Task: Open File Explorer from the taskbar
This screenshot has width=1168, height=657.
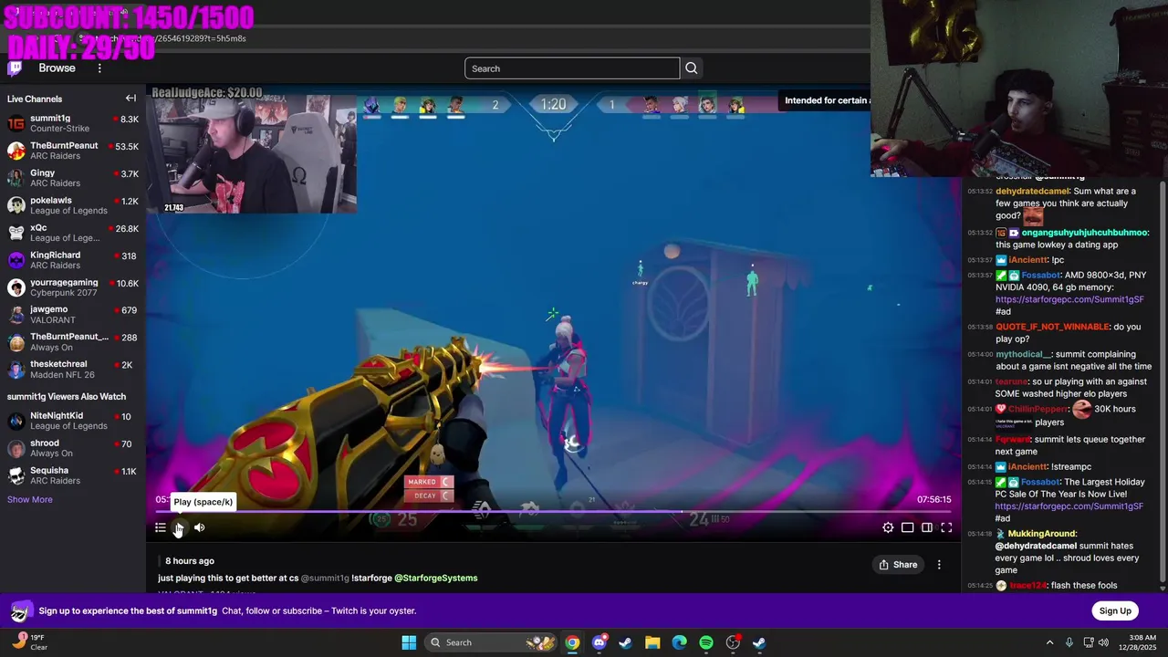Action: (652, 642)
